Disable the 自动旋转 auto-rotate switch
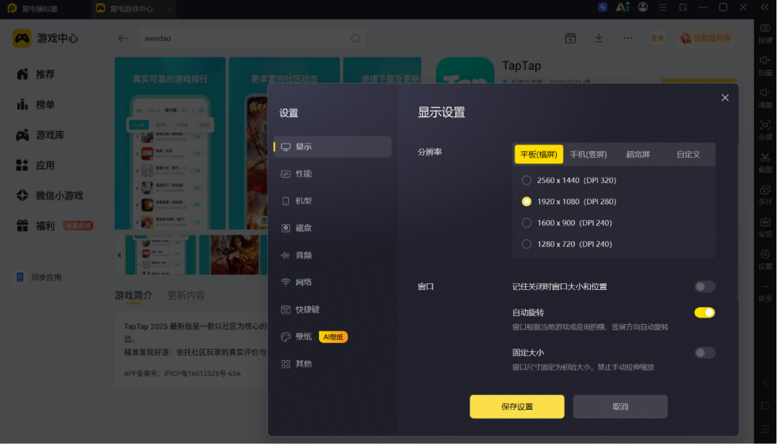Viewport: 777px width, 444px height. tap(705, 313)
